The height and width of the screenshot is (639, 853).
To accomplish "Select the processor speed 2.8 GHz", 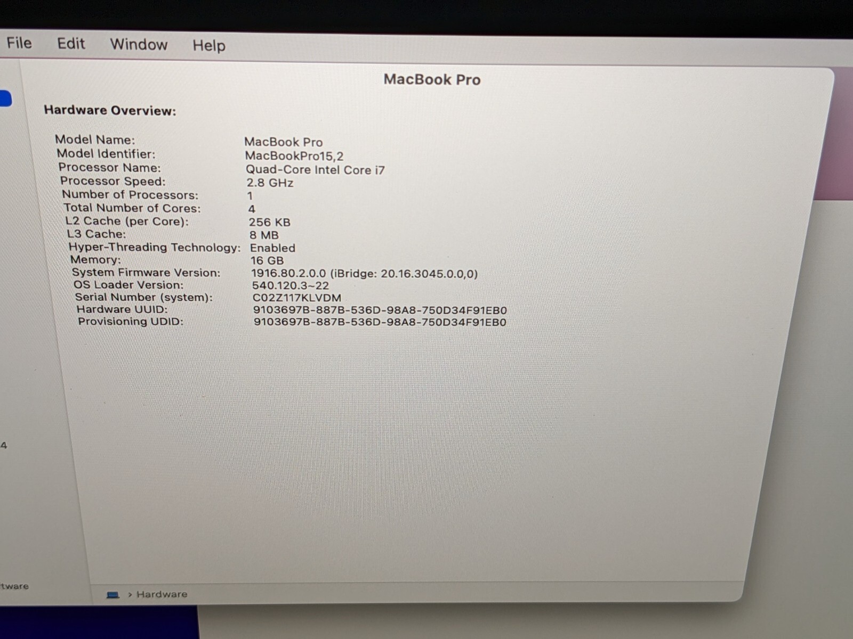I will [270, 183].
